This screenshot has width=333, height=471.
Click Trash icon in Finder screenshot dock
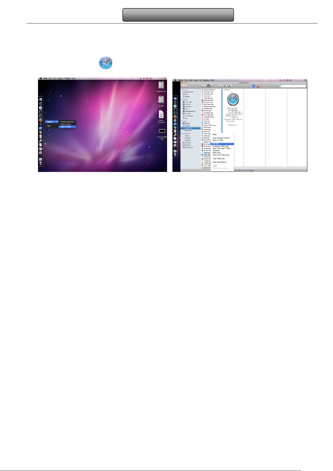point(175,155)
